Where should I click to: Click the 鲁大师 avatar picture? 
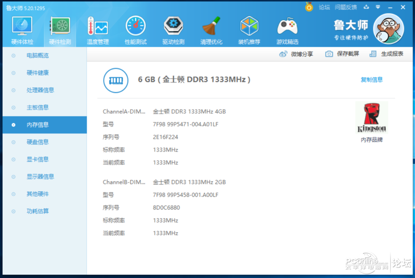388,29
